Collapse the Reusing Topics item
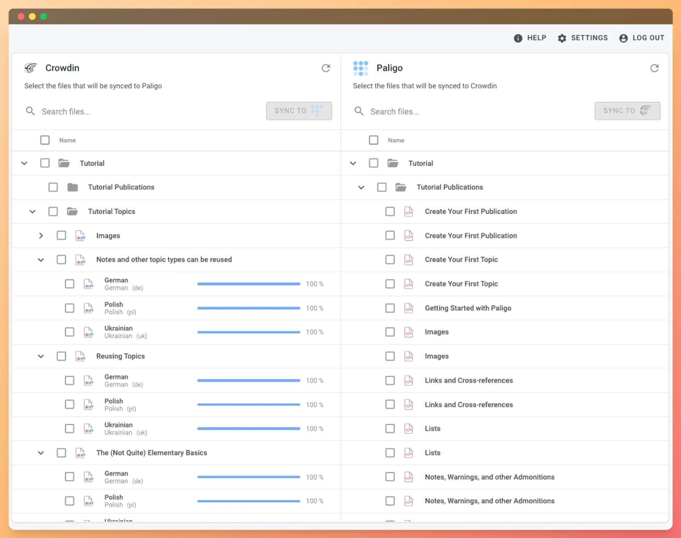Screen dimensions: 681x538 point(41,356)
